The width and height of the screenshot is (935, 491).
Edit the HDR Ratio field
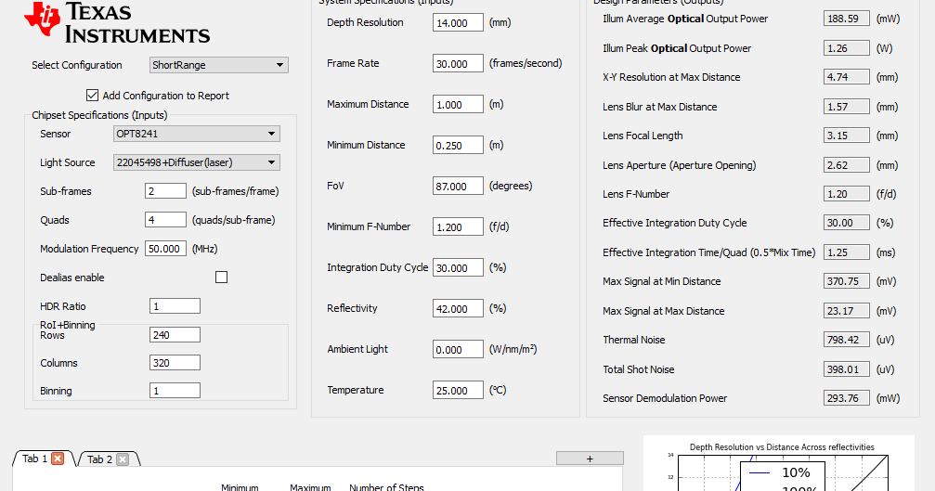pos(175,306)
